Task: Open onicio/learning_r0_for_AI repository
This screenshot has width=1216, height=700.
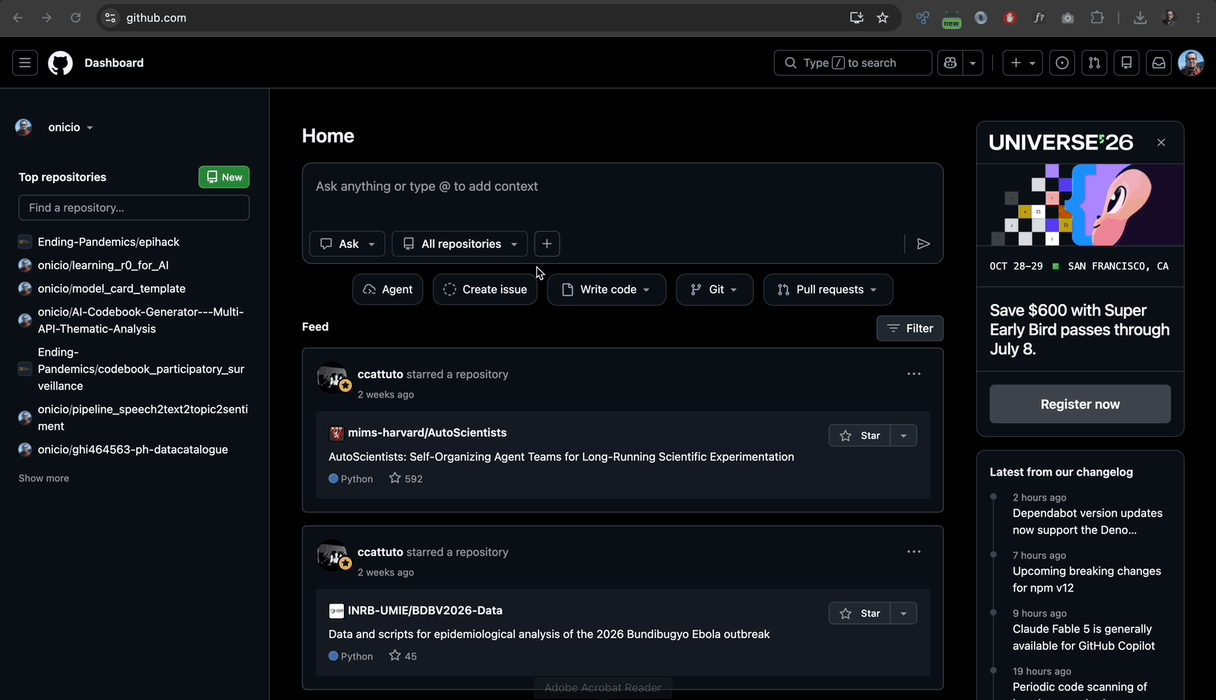Action: click(x=103, y=265)
